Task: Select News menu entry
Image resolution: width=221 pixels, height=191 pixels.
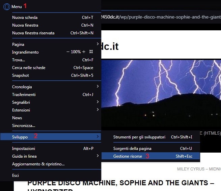Action: (x=51, y=118)
